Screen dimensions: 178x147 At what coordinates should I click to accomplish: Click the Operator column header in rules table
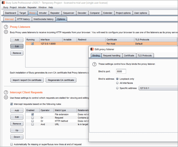(x=47, y=110)
